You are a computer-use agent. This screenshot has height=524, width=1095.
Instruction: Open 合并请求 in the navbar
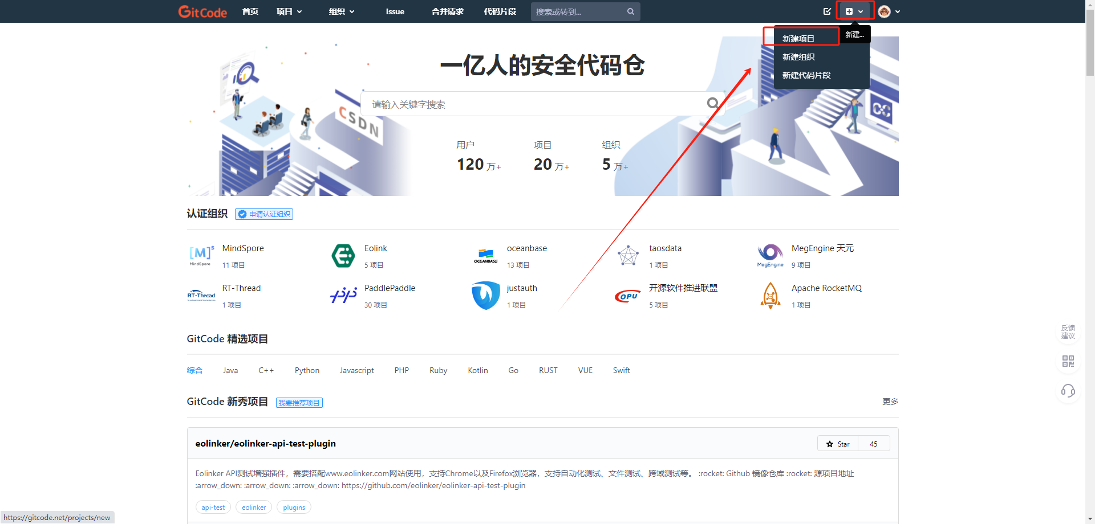[448, 11]
